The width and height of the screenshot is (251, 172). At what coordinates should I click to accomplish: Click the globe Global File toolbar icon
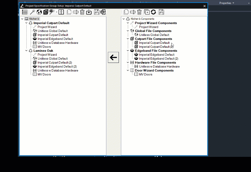39,12
